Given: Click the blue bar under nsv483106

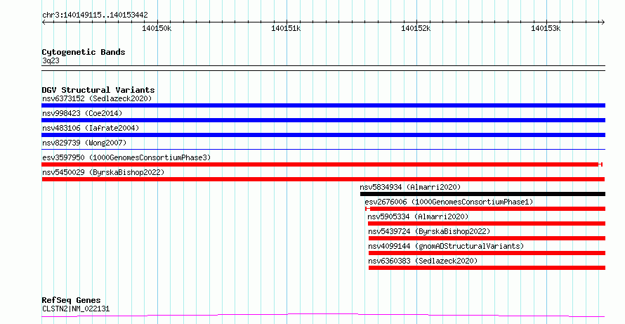Looking at the screenshot, I should click(323, 135).
